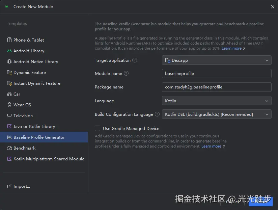Screen dimensions: 278x210
Task: Select Android Library template
Action: tap(29, 51)
